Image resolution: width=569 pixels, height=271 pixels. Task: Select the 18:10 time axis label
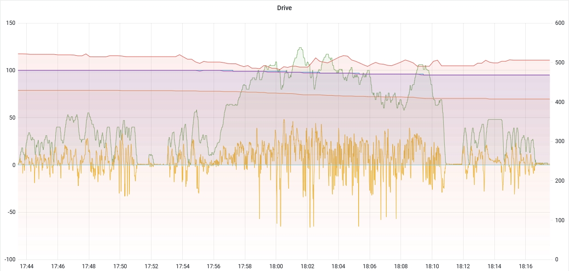(x=432, y=266)
